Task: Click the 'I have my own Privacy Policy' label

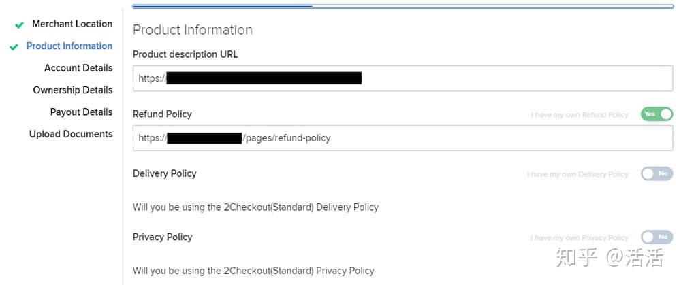Action: coord(580,238)
